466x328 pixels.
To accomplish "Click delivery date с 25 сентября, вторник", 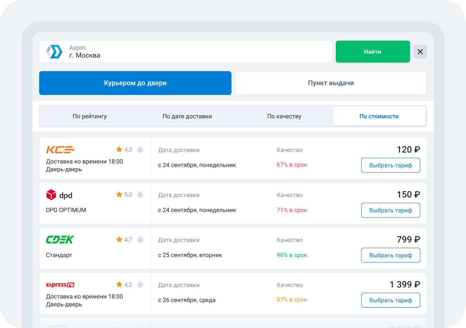I will coord(190,255).
